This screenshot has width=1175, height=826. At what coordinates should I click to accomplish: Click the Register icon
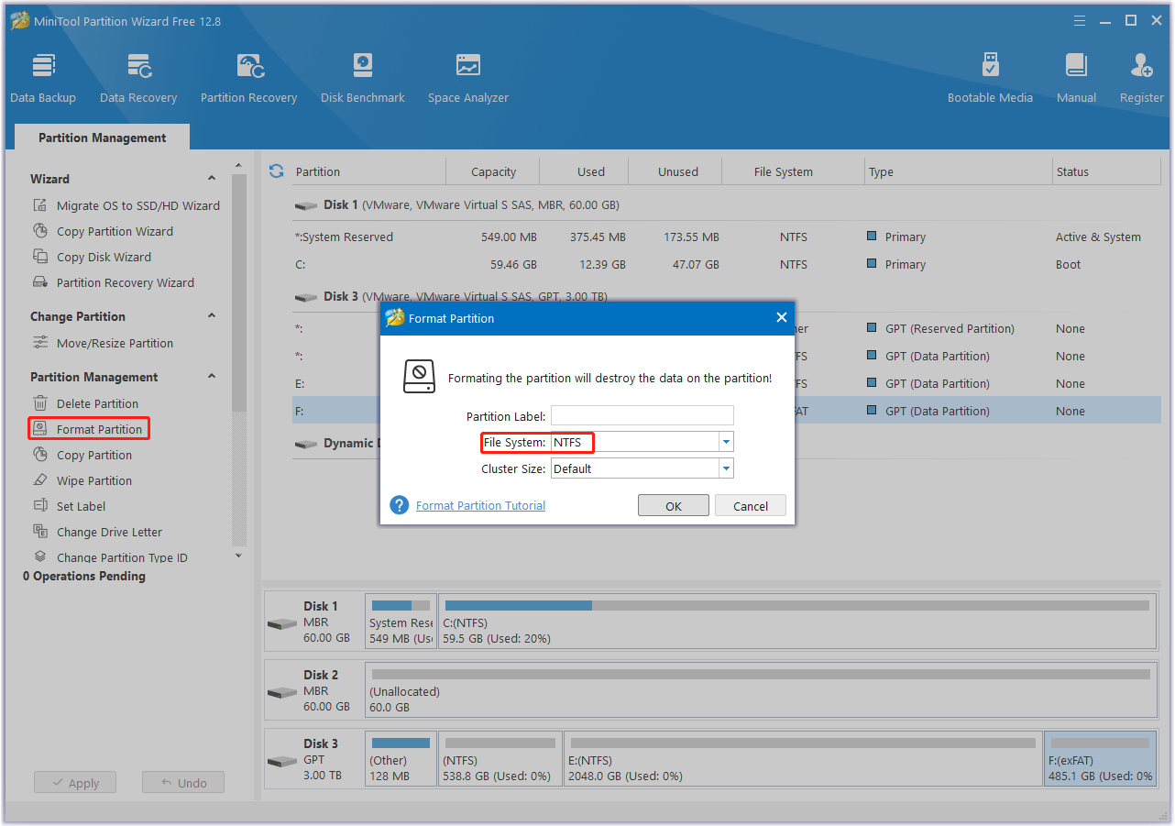click(x=1142, y=66)
